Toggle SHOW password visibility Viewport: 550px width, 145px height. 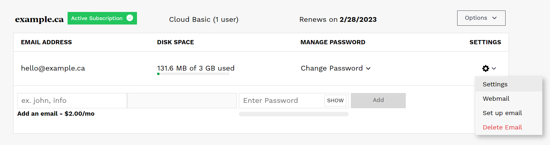pos(335,100)
